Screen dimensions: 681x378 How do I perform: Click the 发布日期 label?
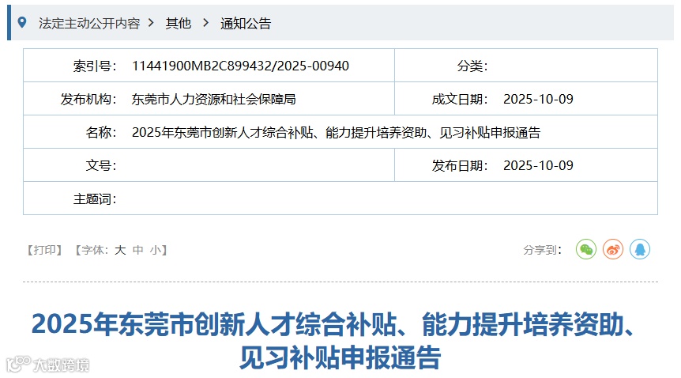[460, 166]
